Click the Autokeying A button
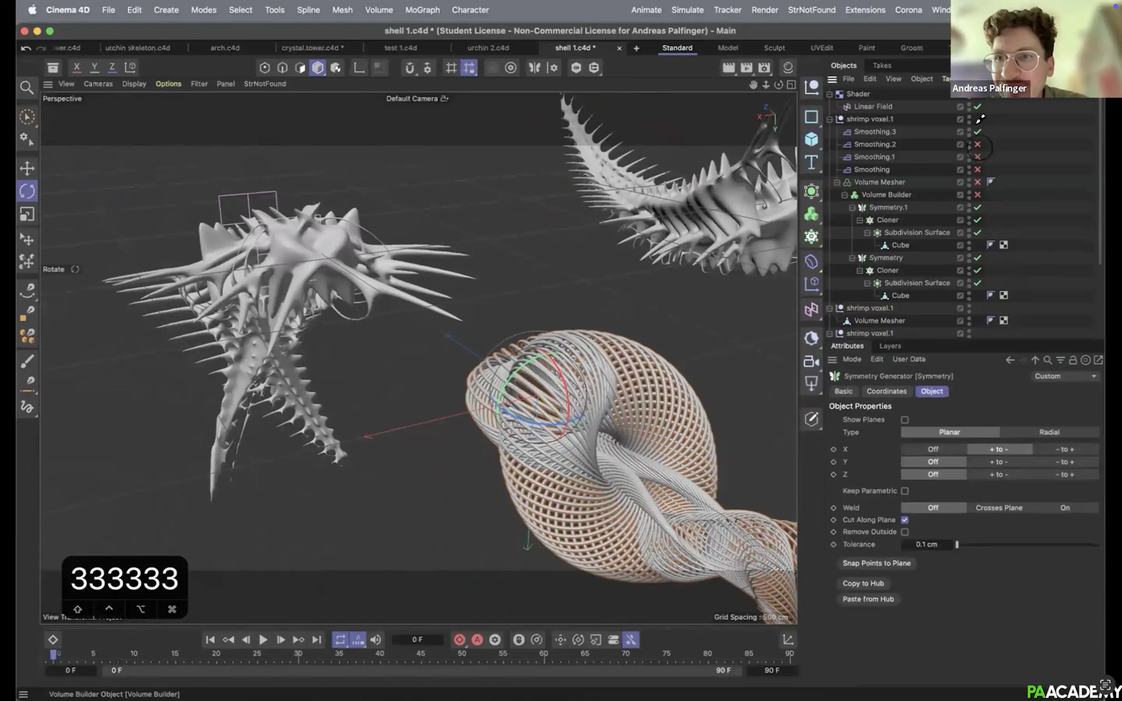The width and height of the screenshot is (1122, 701). tap(477, 640)
